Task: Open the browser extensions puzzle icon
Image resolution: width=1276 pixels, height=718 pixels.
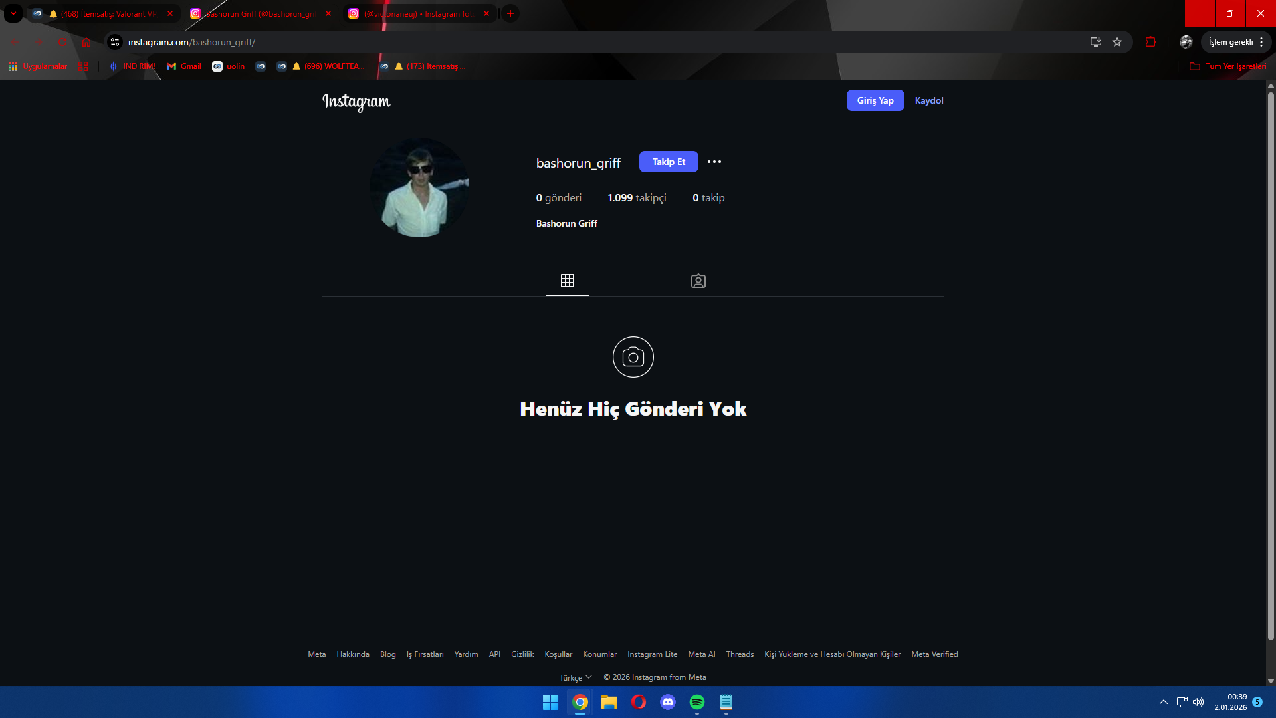Action: [1150, 42]
